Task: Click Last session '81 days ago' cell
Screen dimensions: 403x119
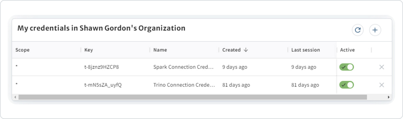Action: pyautogui.click(x=305, y=85)
